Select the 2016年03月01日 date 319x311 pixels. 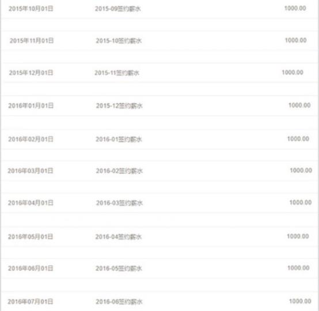31,171
